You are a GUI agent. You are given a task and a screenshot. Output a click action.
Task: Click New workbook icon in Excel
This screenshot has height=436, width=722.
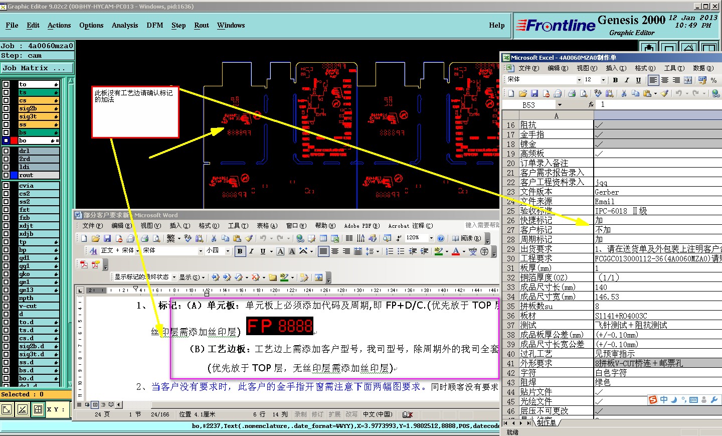coord(511,93)
